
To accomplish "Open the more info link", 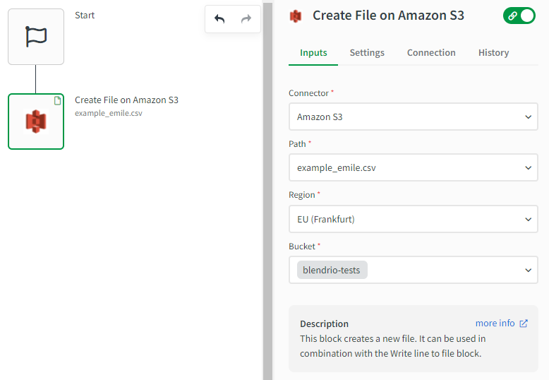I will [495, 323].
